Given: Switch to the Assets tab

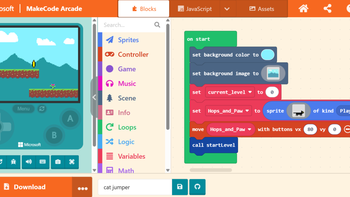Looking at the screenshot, I should click(261, 9).
